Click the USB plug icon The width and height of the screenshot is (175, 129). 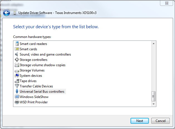coord(17,91)
